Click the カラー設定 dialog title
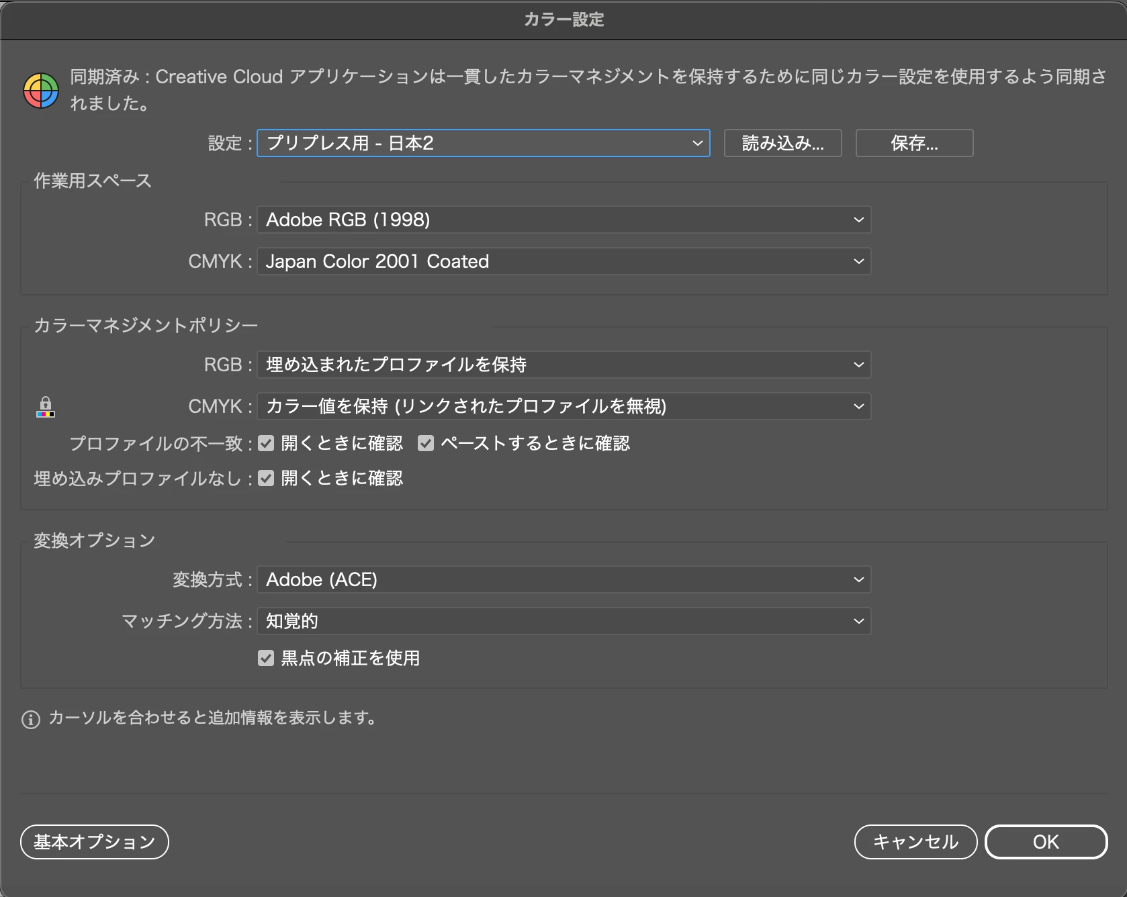The height and width of the screenshot is (897, 1127). [x=564, y=19]
